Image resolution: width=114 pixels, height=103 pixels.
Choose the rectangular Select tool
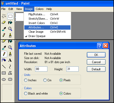[10, 16]
